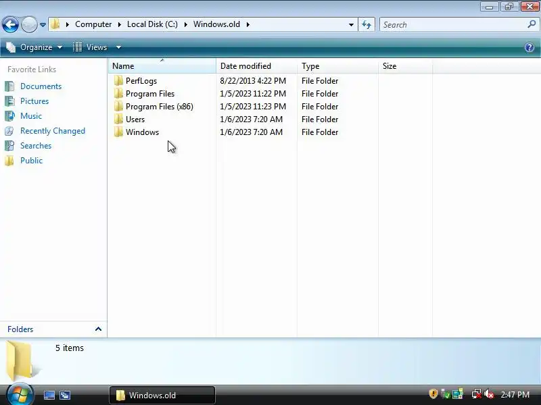Go back with the Back arrow button
The height and width of the screenshot is (405, 541).
(x=10, y=24)
